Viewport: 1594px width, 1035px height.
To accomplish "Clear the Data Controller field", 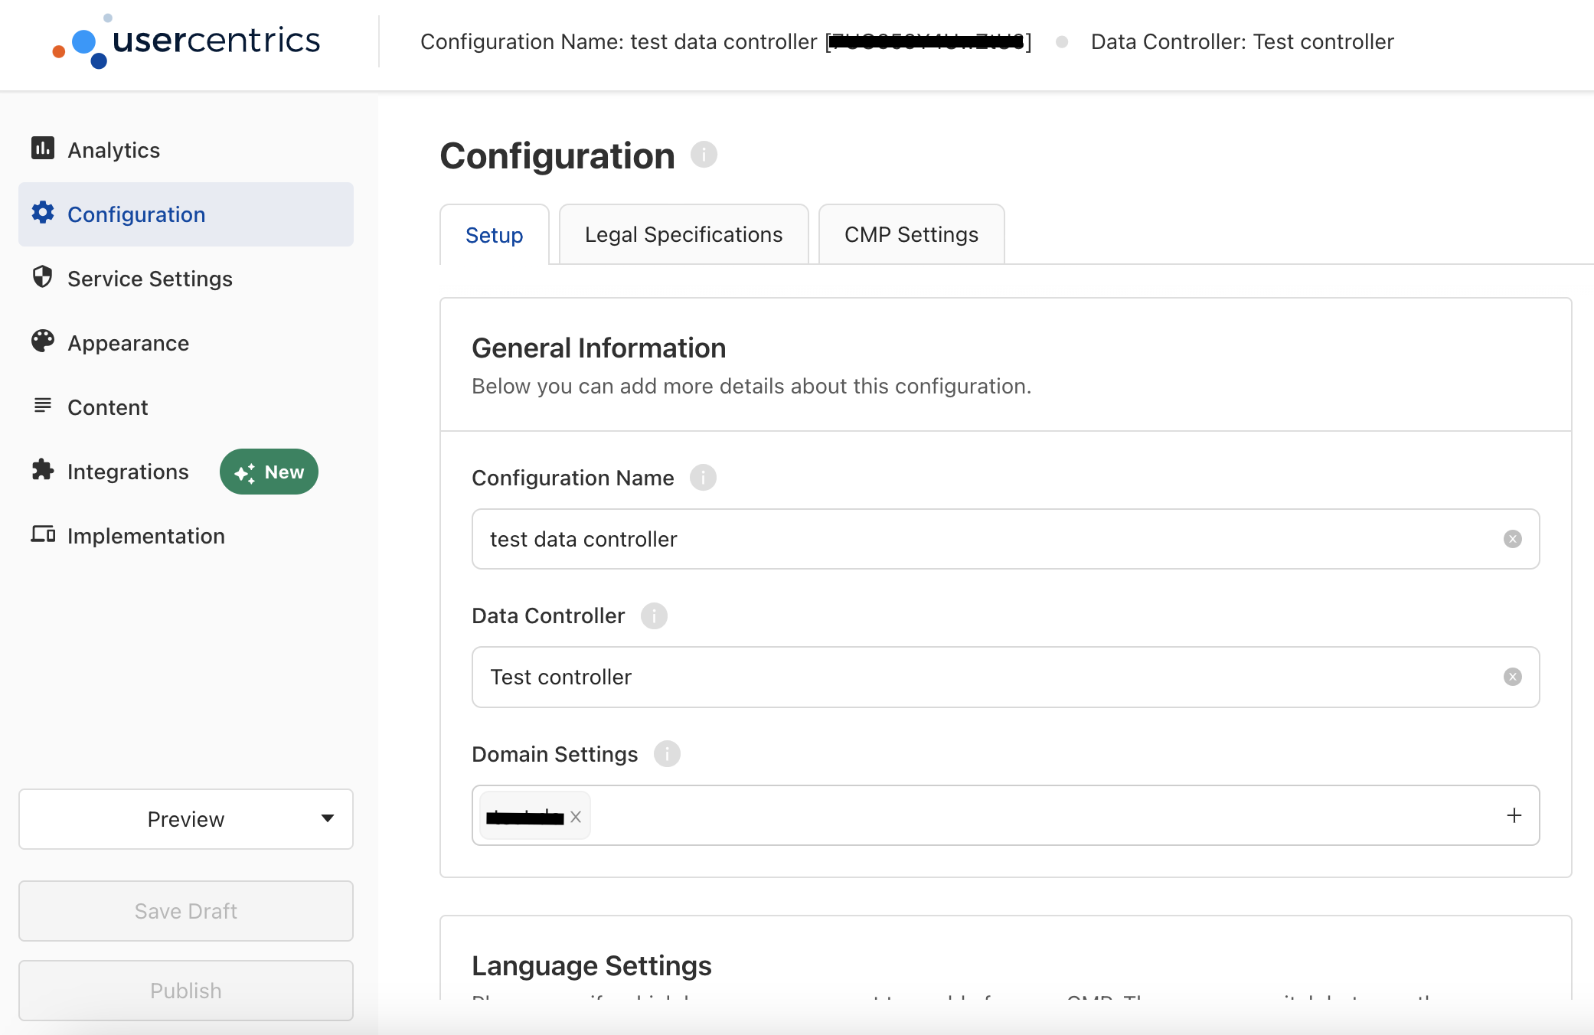I will point(1512,677).
